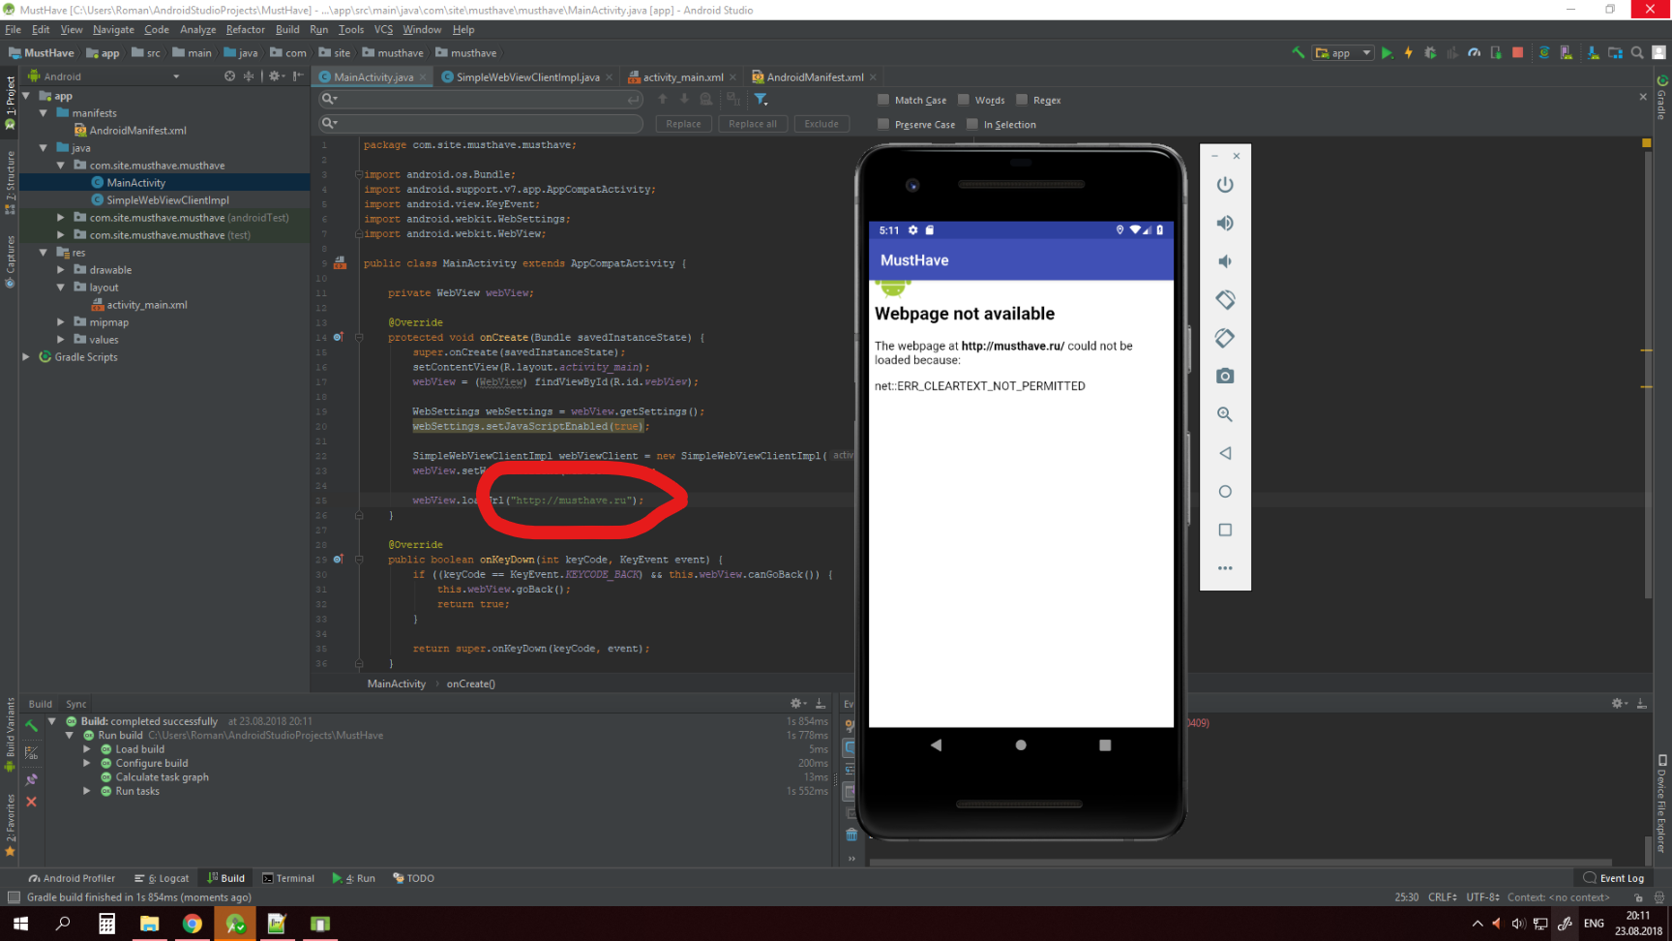This screenshot has width=1672, height=941.
Task: Open the Refactor menu
Action: click(245, 30)
